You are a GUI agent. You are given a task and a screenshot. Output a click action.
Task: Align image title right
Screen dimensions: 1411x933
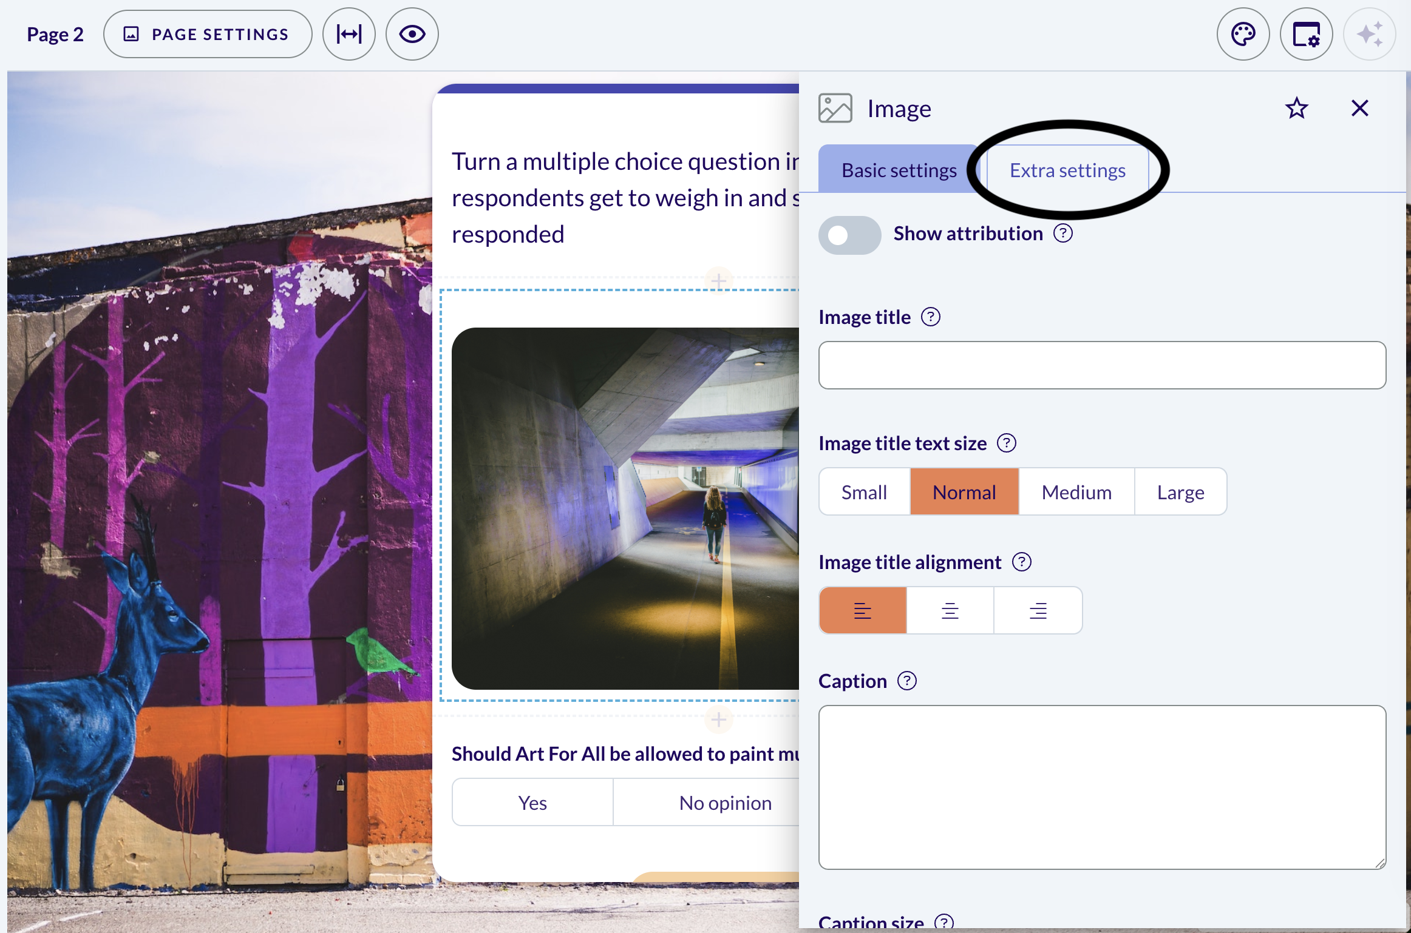coord(1038,610)
